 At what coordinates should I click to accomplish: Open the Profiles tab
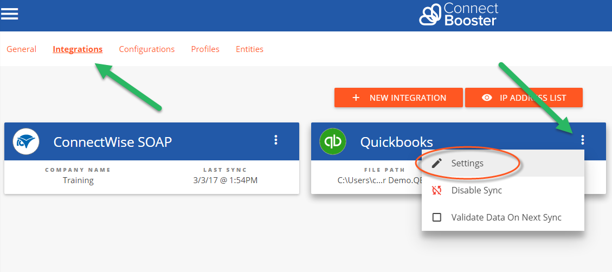pos(205,49)
